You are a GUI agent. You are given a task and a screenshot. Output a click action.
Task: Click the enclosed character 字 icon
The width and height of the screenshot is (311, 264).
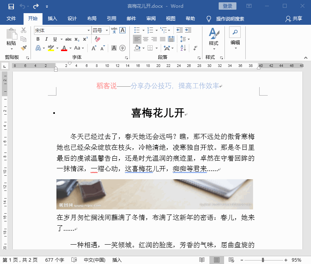pos(122,48)
